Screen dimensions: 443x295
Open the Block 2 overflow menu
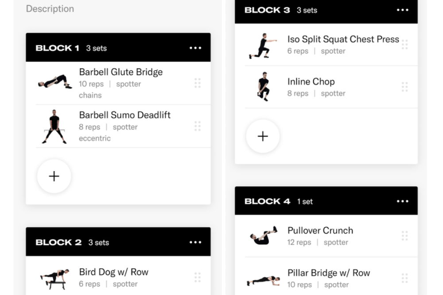click(195, 242)
